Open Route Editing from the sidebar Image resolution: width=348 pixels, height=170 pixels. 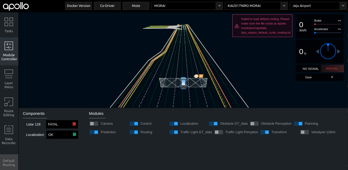tap(9, 102)
